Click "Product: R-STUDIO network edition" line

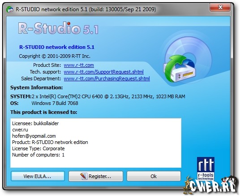click(50, 142)
